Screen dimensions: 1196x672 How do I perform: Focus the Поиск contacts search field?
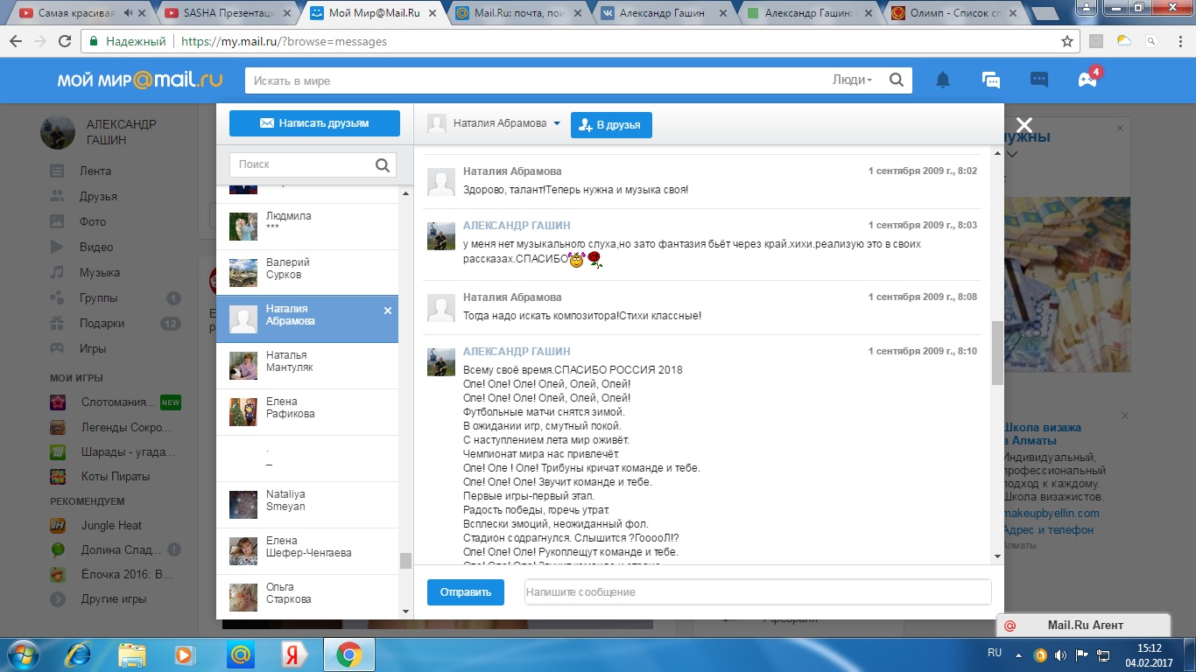pyautogui.click(x=302, y=164)
